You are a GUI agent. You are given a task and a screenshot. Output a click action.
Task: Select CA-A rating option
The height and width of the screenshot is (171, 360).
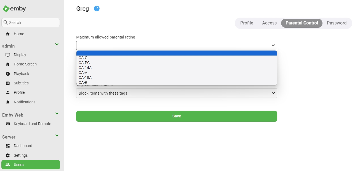pos(177,73)
